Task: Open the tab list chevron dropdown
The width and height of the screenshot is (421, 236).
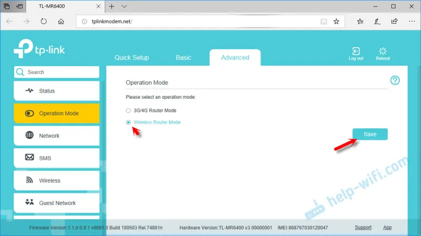Action: 124,6
